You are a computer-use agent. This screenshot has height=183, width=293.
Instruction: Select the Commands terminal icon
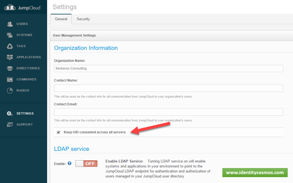pos(10,80)
